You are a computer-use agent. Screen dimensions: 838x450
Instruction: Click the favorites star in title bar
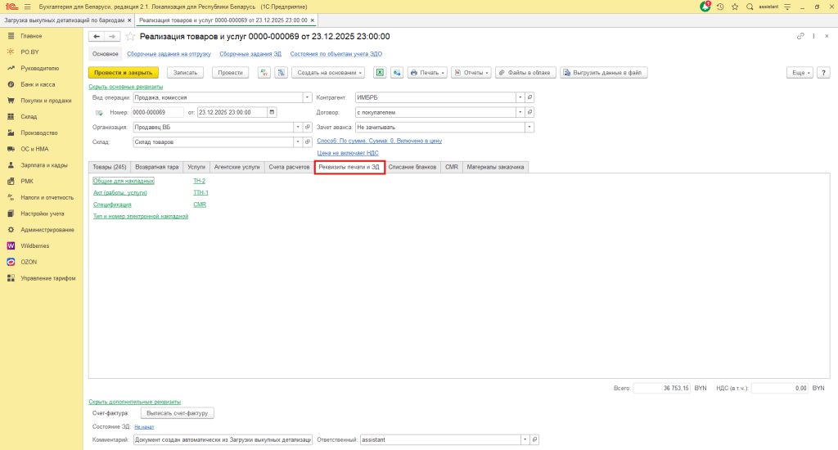pyautogui.click(x=734, y=7)
